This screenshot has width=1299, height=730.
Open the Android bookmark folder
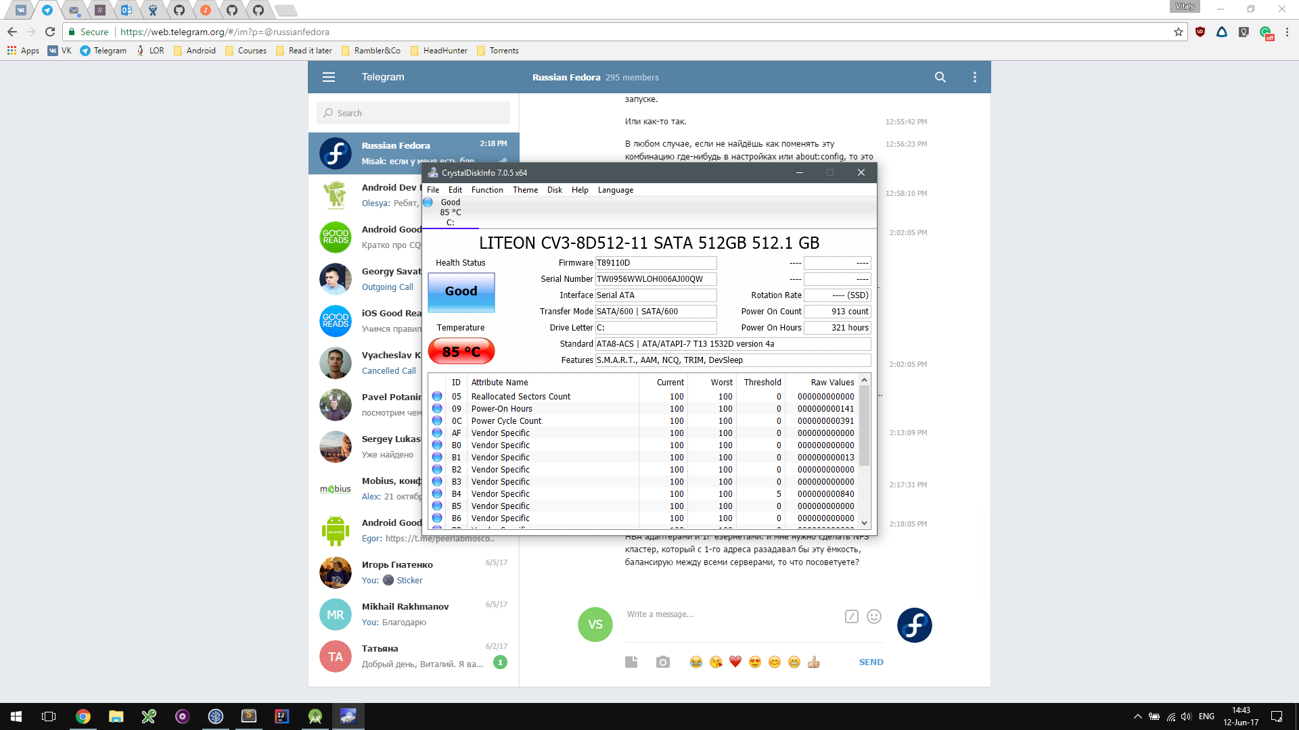click(195, 51)
